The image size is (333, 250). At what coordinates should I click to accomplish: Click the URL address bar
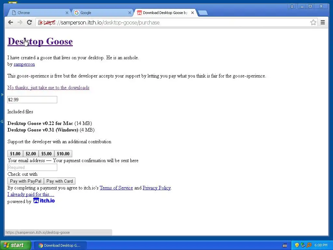(x=176, y=22)
